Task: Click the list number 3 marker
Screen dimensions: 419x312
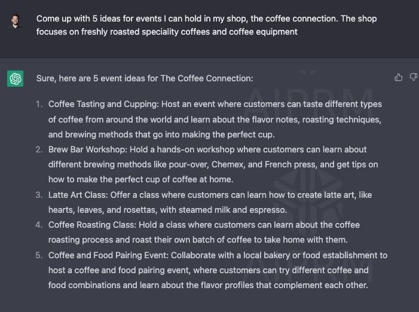Action: [x=39, y=195]
